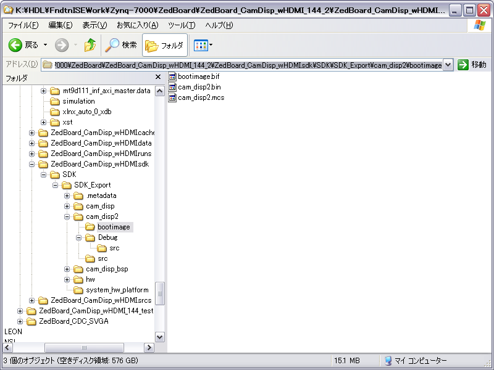Toggle the フォルダ folders pane button

tap(164, 45)
